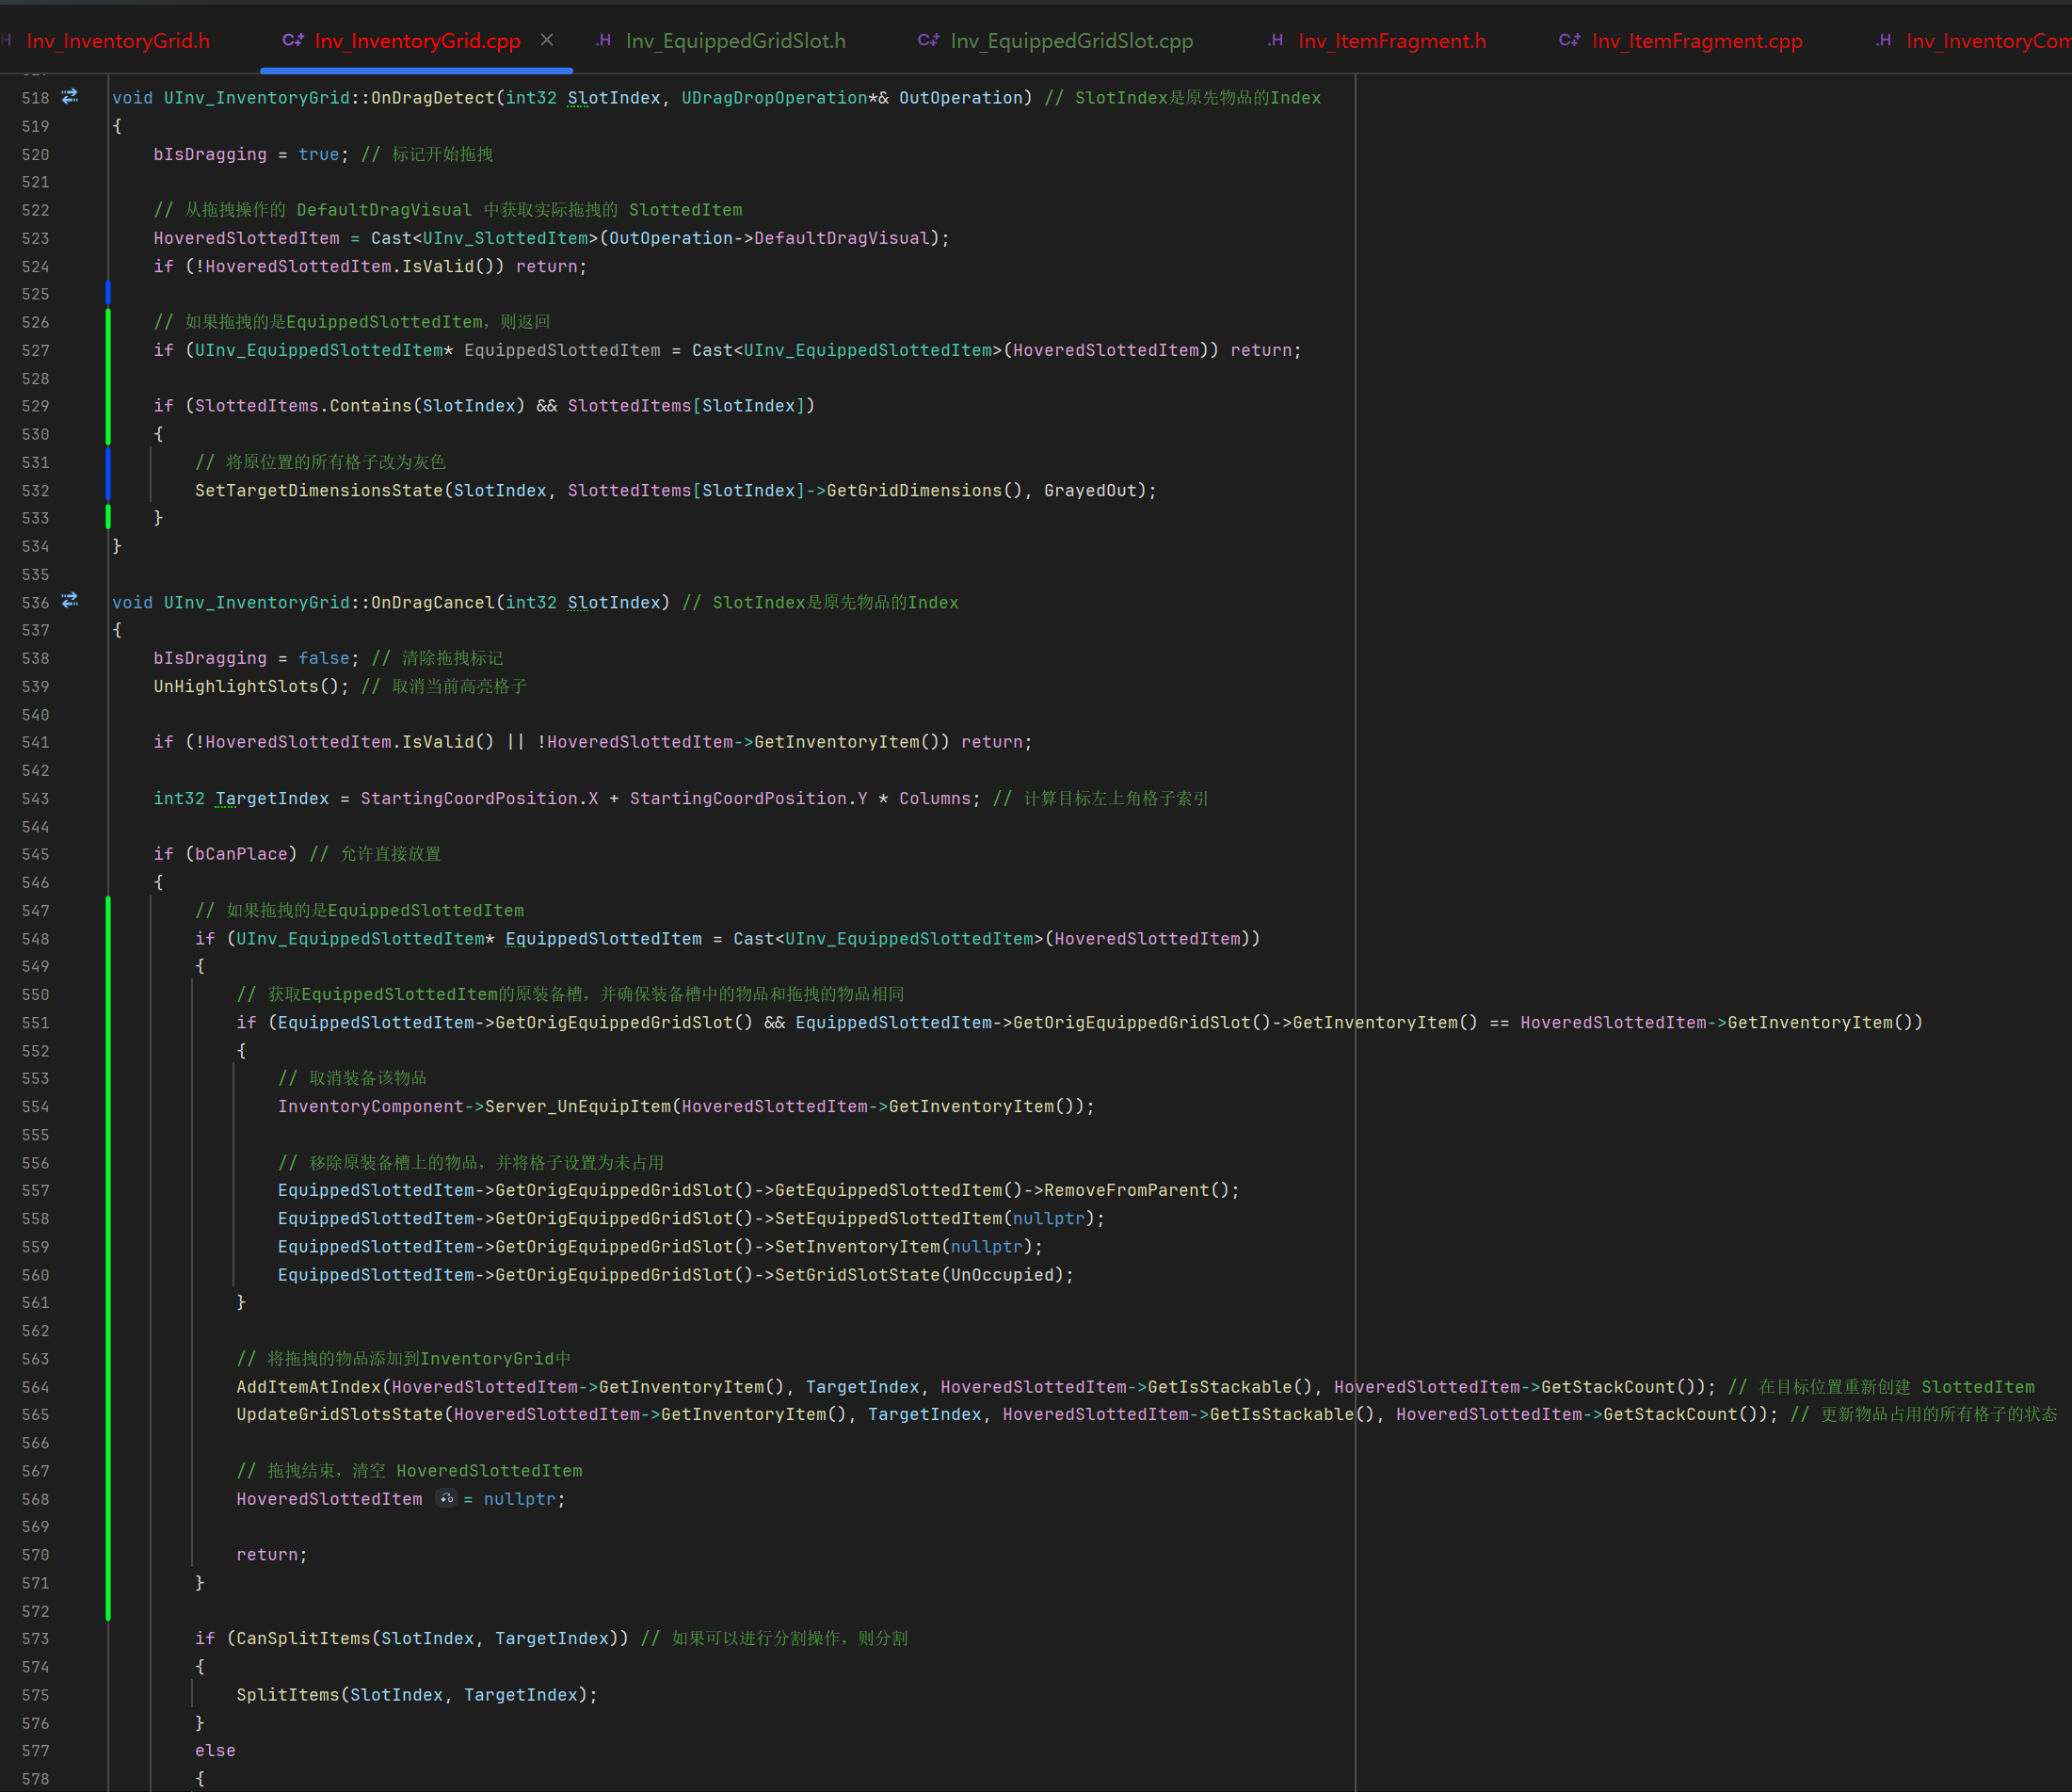The height and width of the screenshot is (1792, 2072).
Task: Click the gutter icon beside OnDragDetect
Action: click(70, 97)
